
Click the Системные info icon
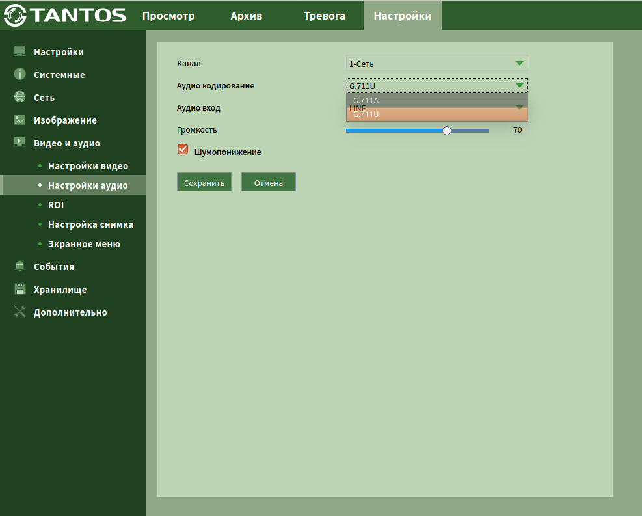click(x=20, y=74)
